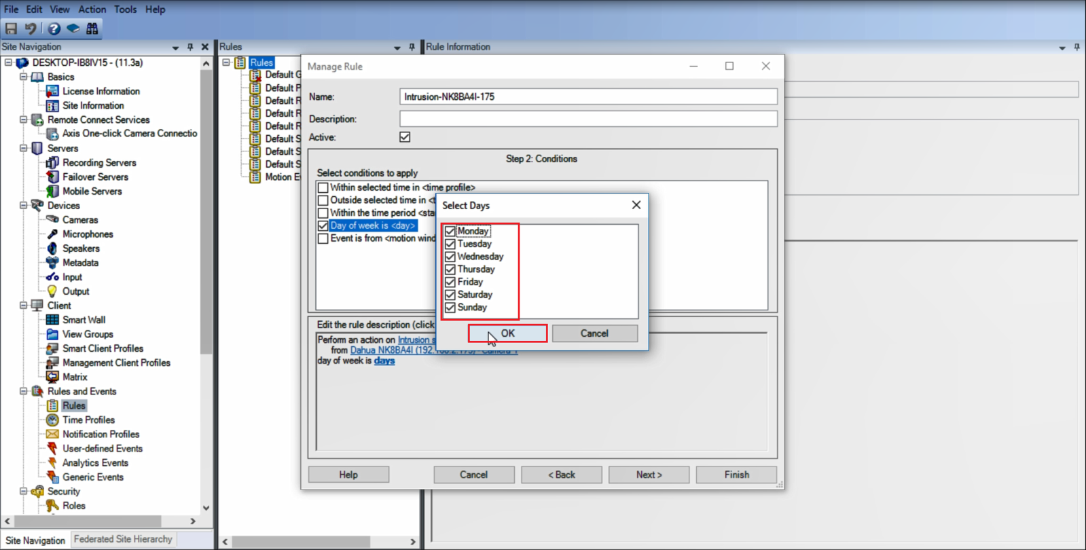This screenshot has width=1086, height=550.
Task: Open the Action menu
Action: (92, 10)
